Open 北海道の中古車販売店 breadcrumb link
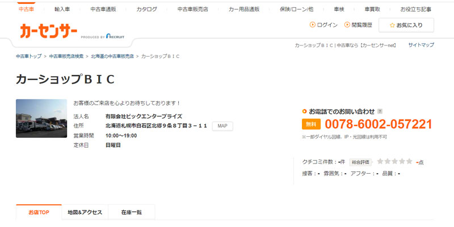 point(112,57)
